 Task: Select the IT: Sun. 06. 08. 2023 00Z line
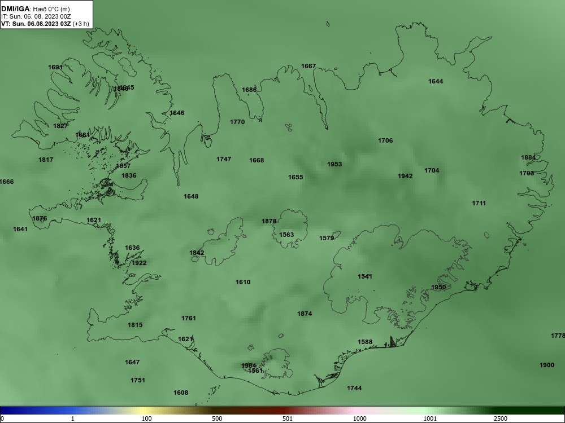click(36, 16)
